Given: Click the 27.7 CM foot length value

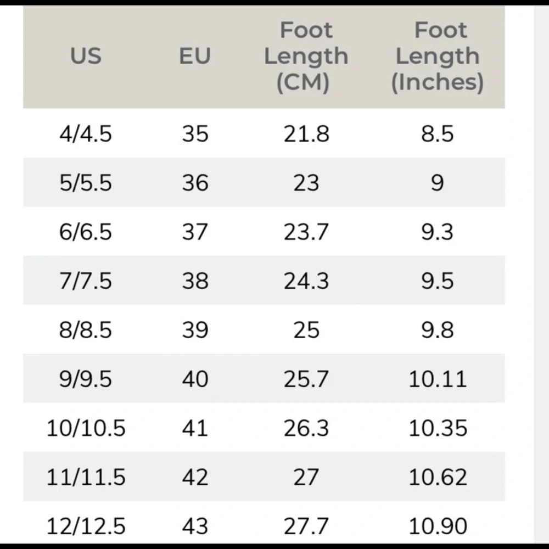Looking at the screenshot, I should click(306, 526).
